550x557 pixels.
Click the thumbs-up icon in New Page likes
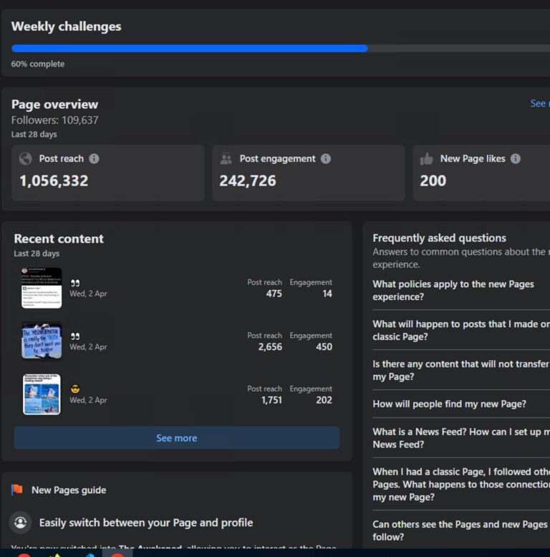coord(427,159)
